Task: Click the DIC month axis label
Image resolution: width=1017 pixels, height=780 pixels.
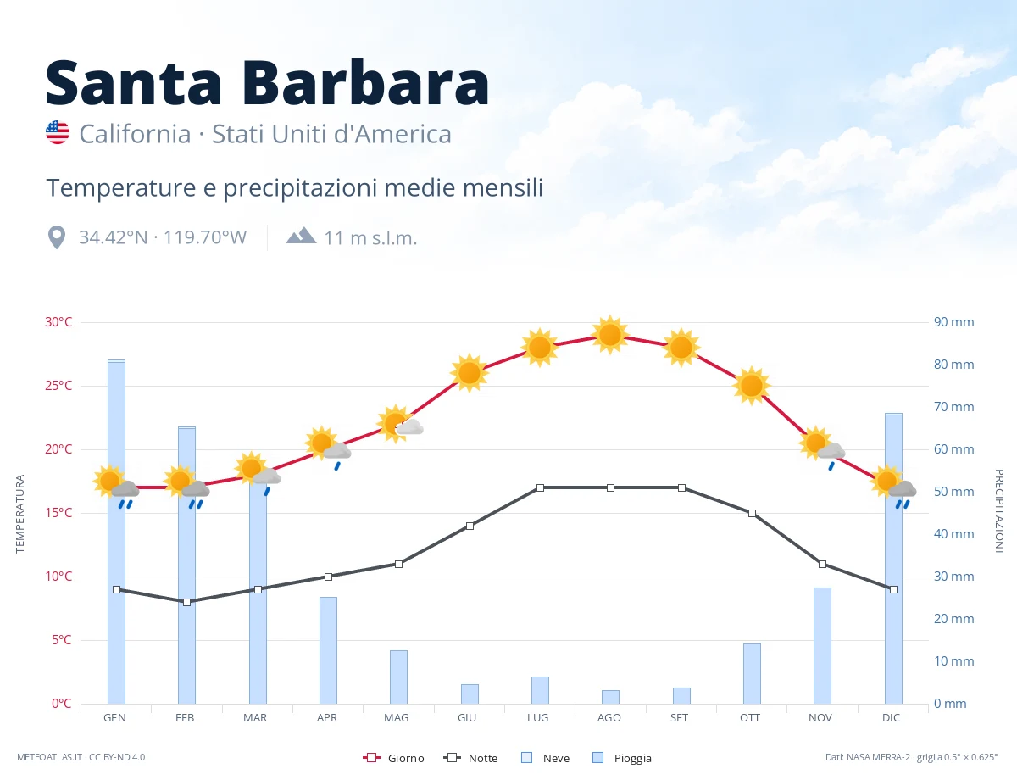Action: click(892, 718)
